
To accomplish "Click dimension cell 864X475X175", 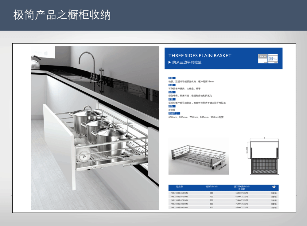I will 242,207.
